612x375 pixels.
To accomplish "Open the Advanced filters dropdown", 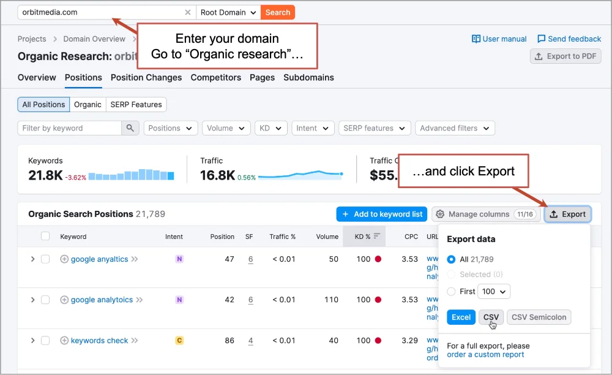I will pyautogui.click(x=455, y=128).
